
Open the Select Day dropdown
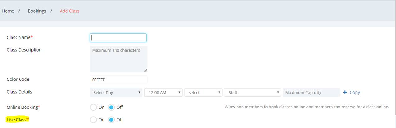click(116, 92)
